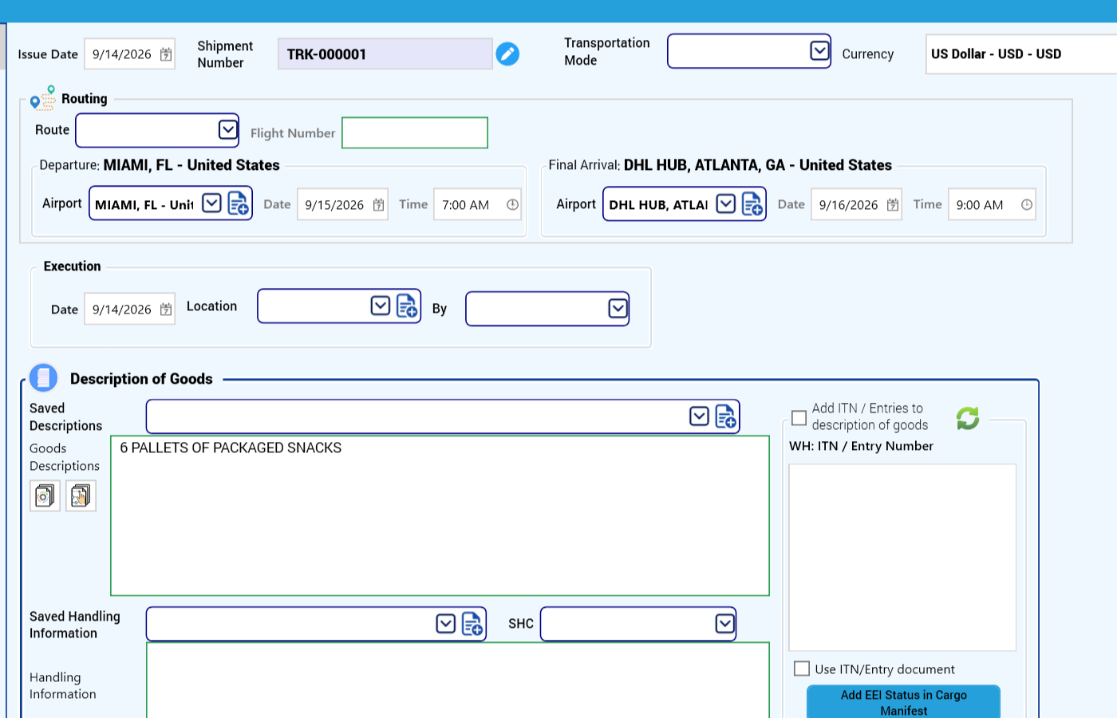The height and width of the screenshot is (718, 1117).
Task: Click the departure time 7:00 AM value
Action: point(466,205)
